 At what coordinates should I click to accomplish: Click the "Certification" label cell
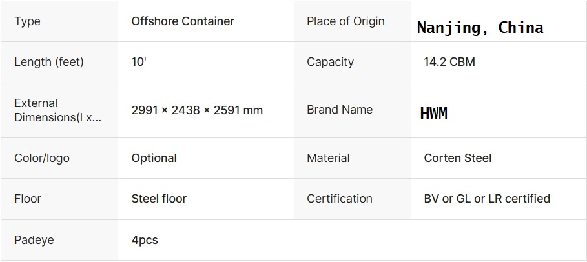pyautogui.click(x=340, y=199)
